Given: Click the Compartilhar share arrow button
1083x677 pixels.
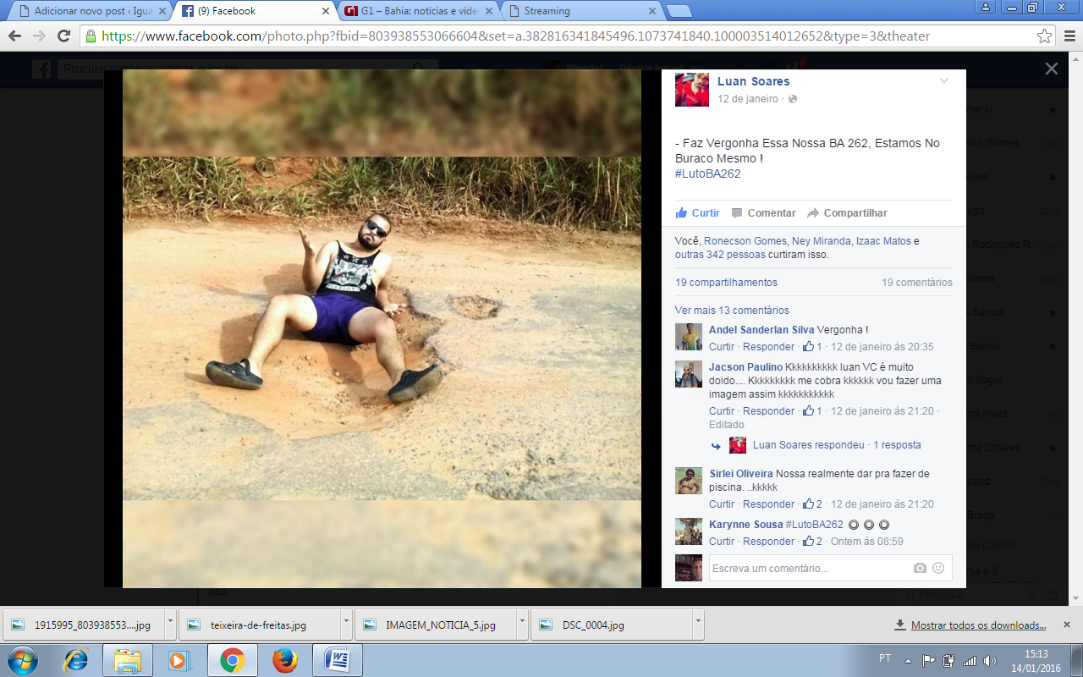Looking at the screenshot, I should click(847, 213).
